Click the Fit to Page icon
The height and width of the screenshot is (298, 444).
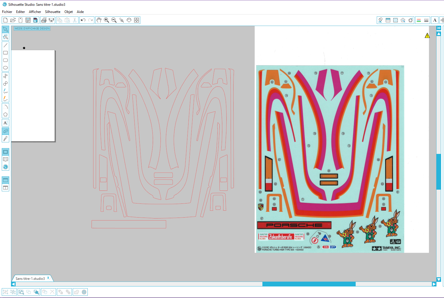click(137, 20)
